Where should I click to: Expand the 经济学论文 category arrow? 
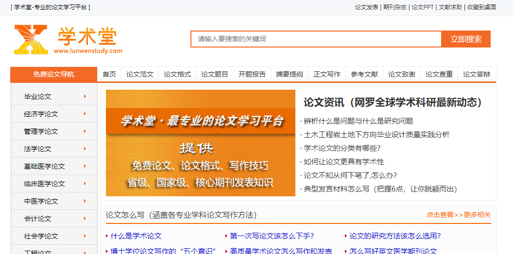coord(85,114)
